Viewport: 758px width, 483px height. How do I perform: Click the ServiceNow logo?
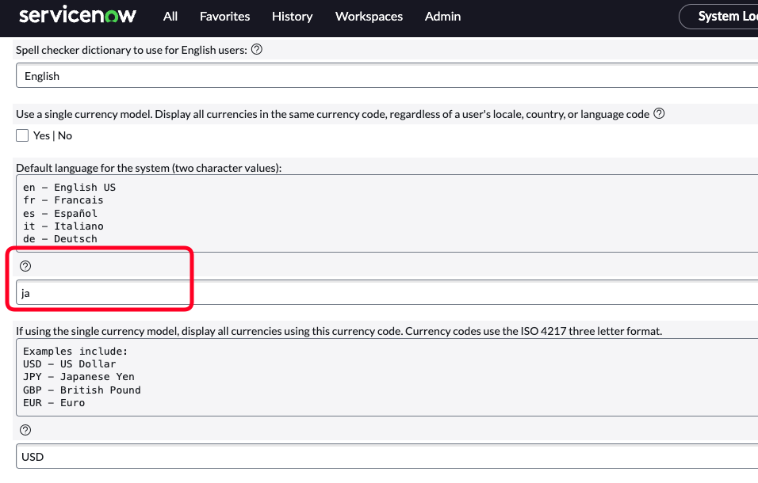pyautogui.click(x=77, y=14)
